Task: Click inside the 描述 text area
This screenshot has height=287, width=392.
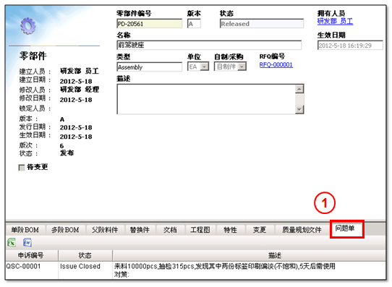Action: click(206, 99)
